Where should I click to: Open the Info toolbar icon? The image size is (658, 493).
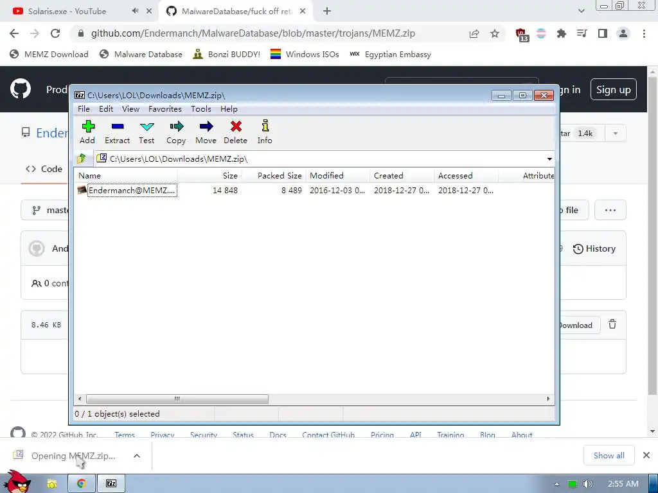(x=265, y=132)
